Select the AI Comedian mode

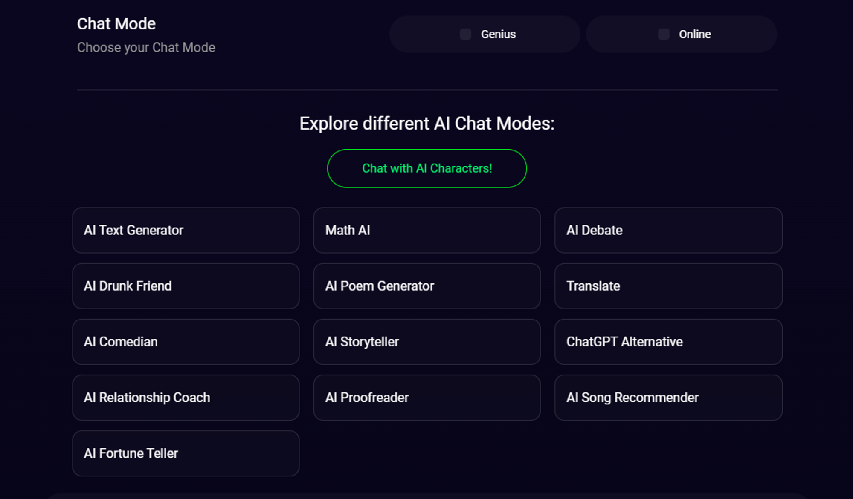(186, 342)
